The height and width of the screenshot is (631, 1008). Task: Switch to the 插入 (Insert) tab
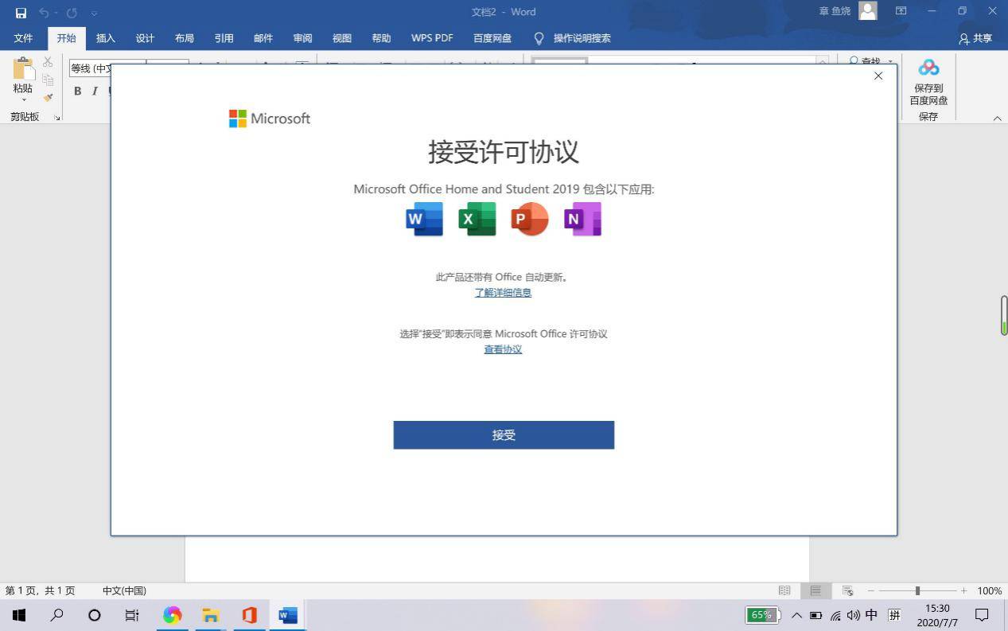[106, 38]
